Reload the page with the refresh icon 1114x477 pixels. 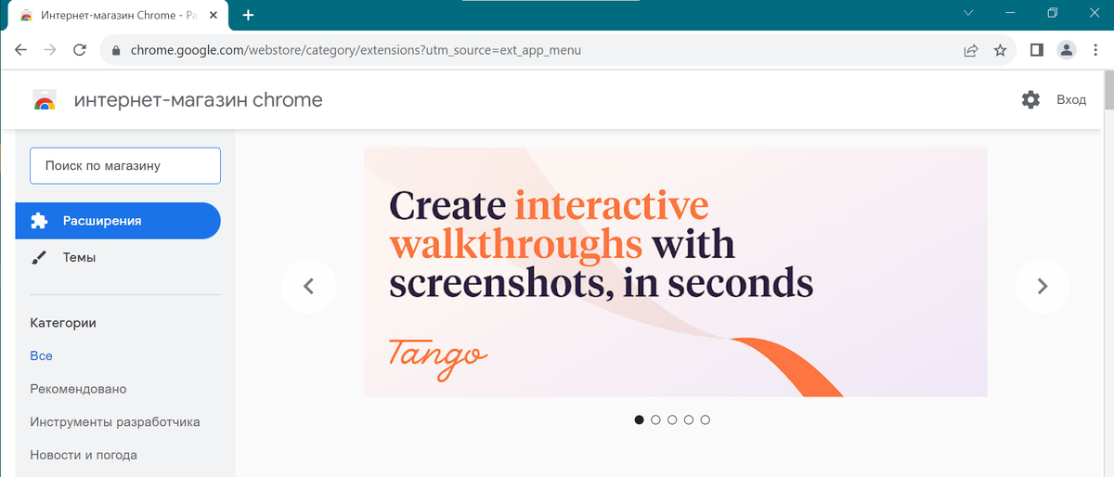80,50
